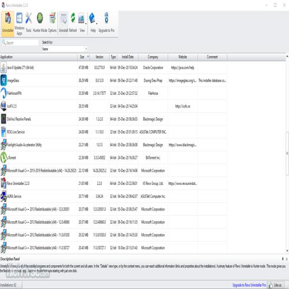This screenshot has height=289, width=289.
Task: Sort by the Application column header
Action: click(39, 57)
